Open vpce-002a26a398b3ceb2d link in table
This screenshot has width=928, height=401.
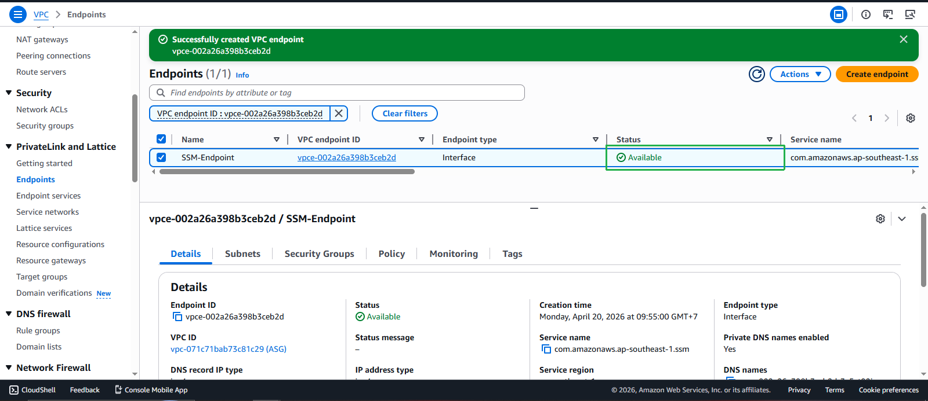pos(347,157)
